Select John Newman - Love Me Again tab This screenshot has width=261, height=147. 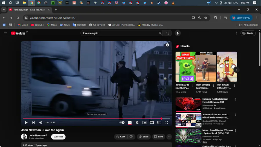click(30, 10)
